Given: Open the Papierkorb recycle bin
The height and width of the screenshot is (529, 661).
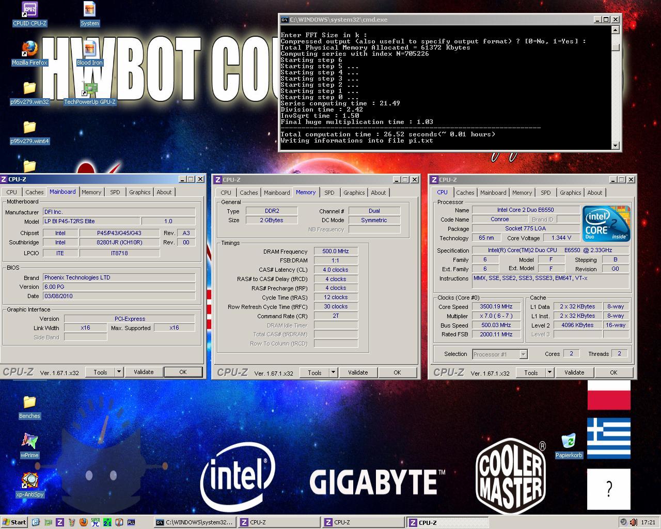Looking at the screenshot, I should (569, 446).
